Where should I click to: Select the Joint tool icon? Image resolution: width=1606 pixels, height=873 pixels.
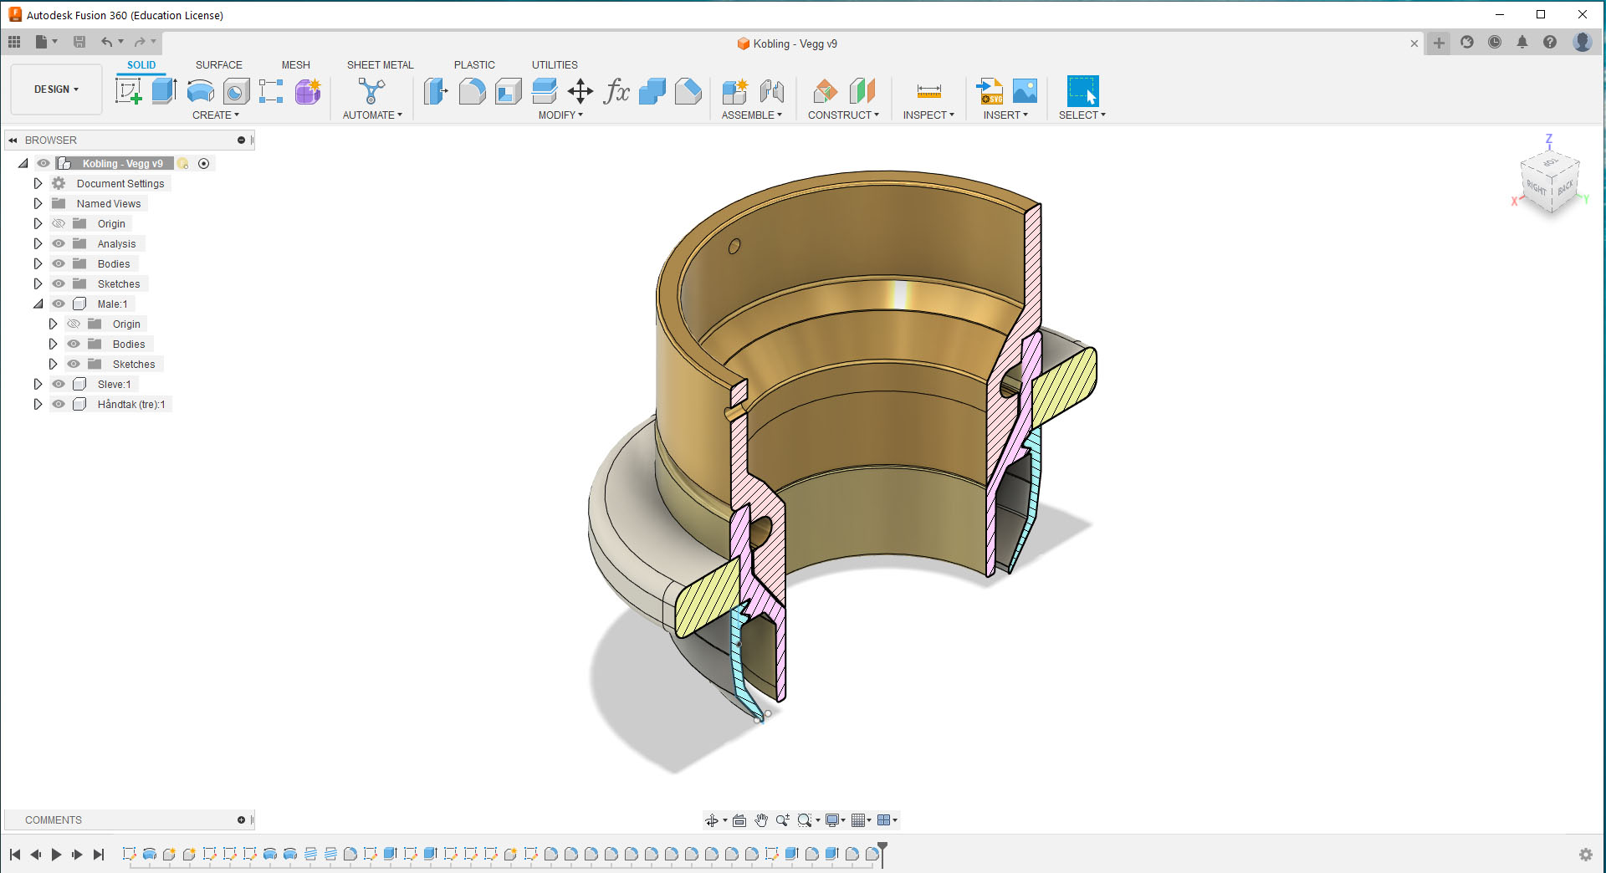click(x=771, y=91)
